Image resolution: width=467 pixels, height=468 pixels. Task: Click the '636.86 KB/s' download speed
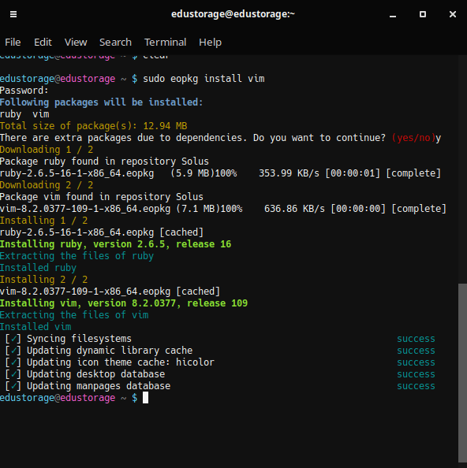[294, 209]
